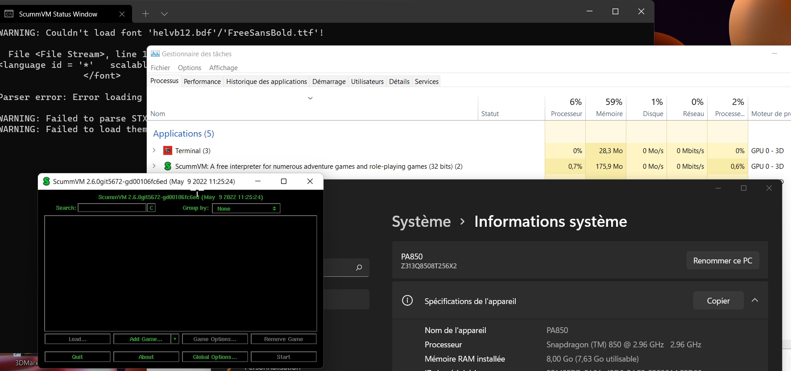The height and width of the screenshot is (371, 791).
Task: Sort by Réseau 0% column header
Action: pyautogui.click(x=687, y=108)
